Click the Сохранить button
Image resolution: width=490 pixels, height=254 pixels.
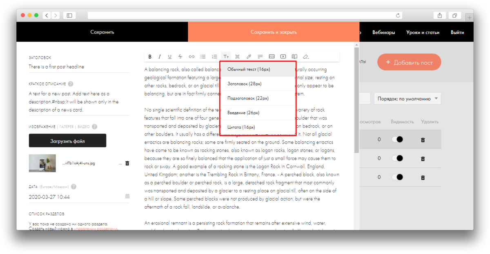(x=102, y=32)
